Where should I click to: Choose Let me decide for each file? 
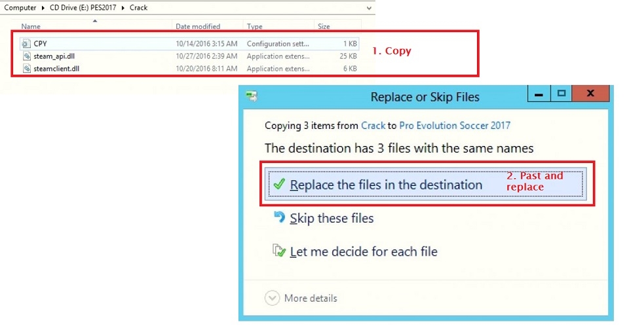tap(364, 251)
